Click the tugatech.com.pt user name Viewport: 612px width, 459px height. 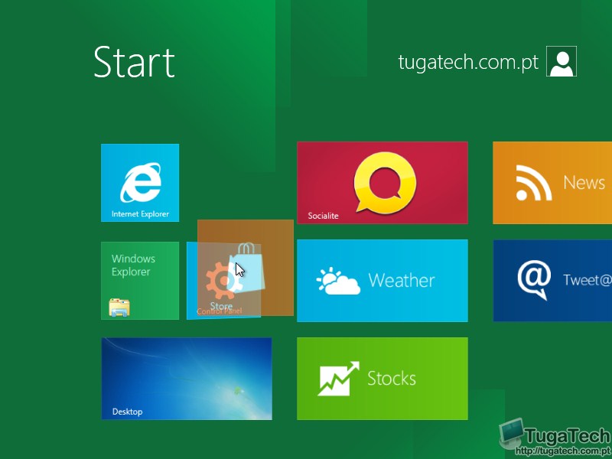[x=468, y=62]
